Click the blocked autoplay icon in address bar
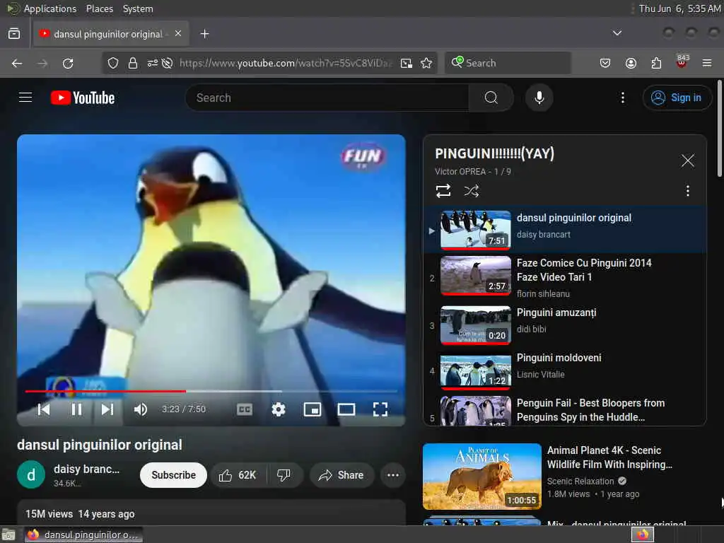724x543 pixels. tap(167, 63)
